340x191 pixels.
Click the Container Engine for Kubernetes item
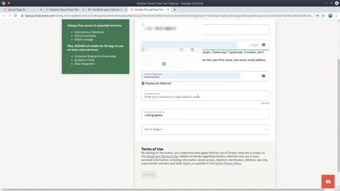pyautogui.click(x=95, y=56)
